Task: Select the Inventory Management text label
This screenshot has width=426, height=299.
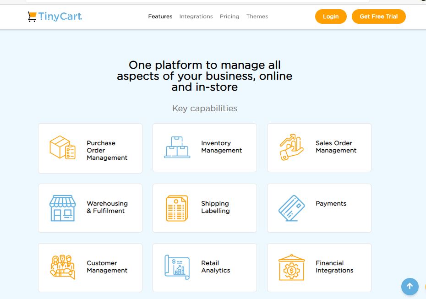Action: tap(221, 147)
